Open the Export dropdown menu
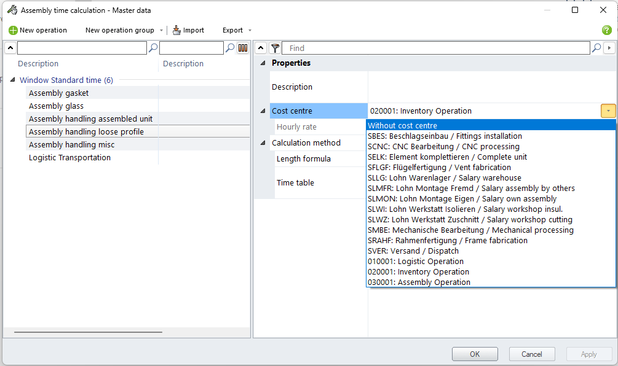 click(236, 30)
